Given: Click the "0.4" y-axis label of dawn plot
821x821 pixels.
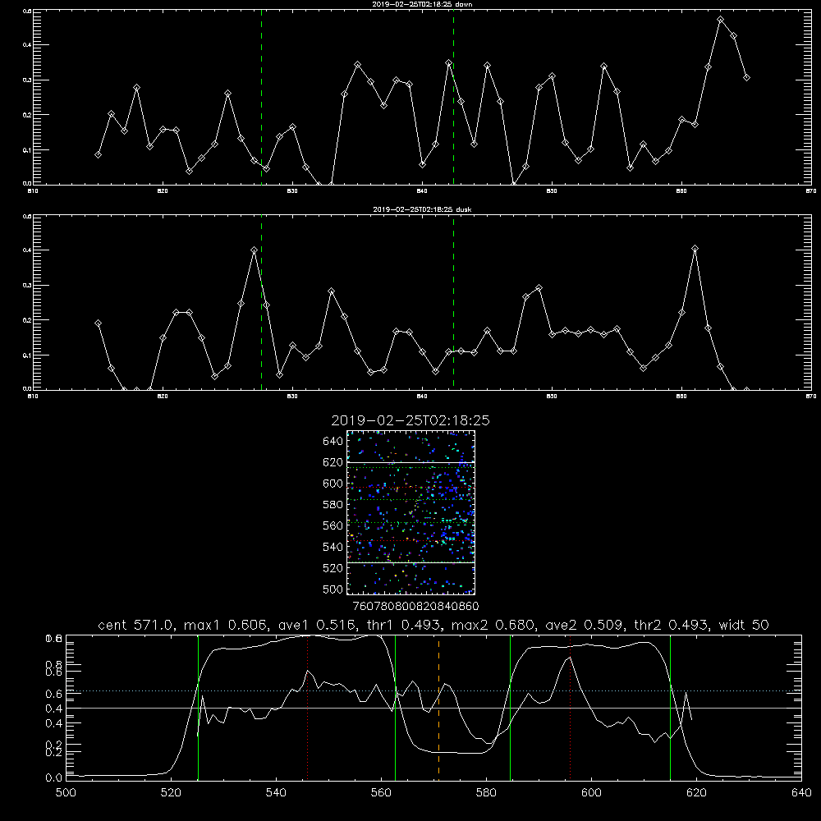Looking at the screenshot, I should coord(27,45).
